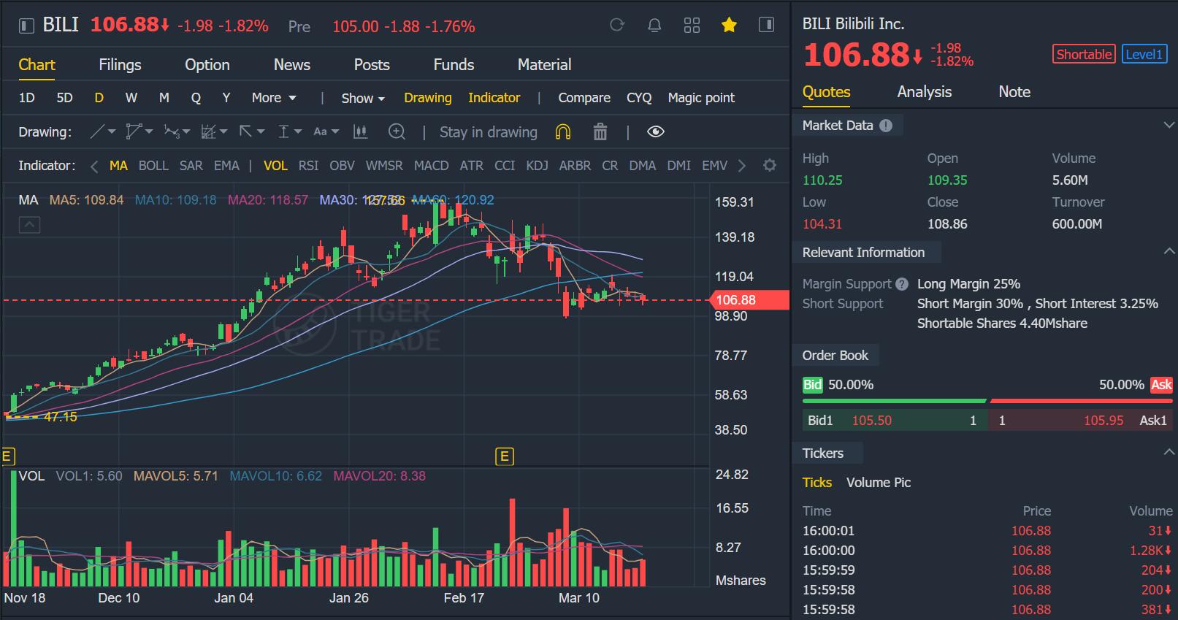The height and width of the screenshot is (620, 1178).
Task: Select the Fibonacci chart drawing tool
Action: 209,131
